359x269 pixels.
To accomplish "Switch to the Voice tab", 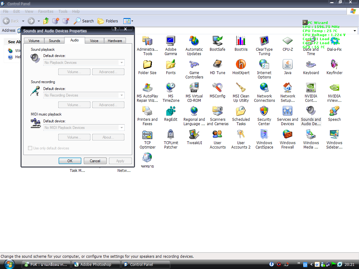I will [x=94, y=40].
